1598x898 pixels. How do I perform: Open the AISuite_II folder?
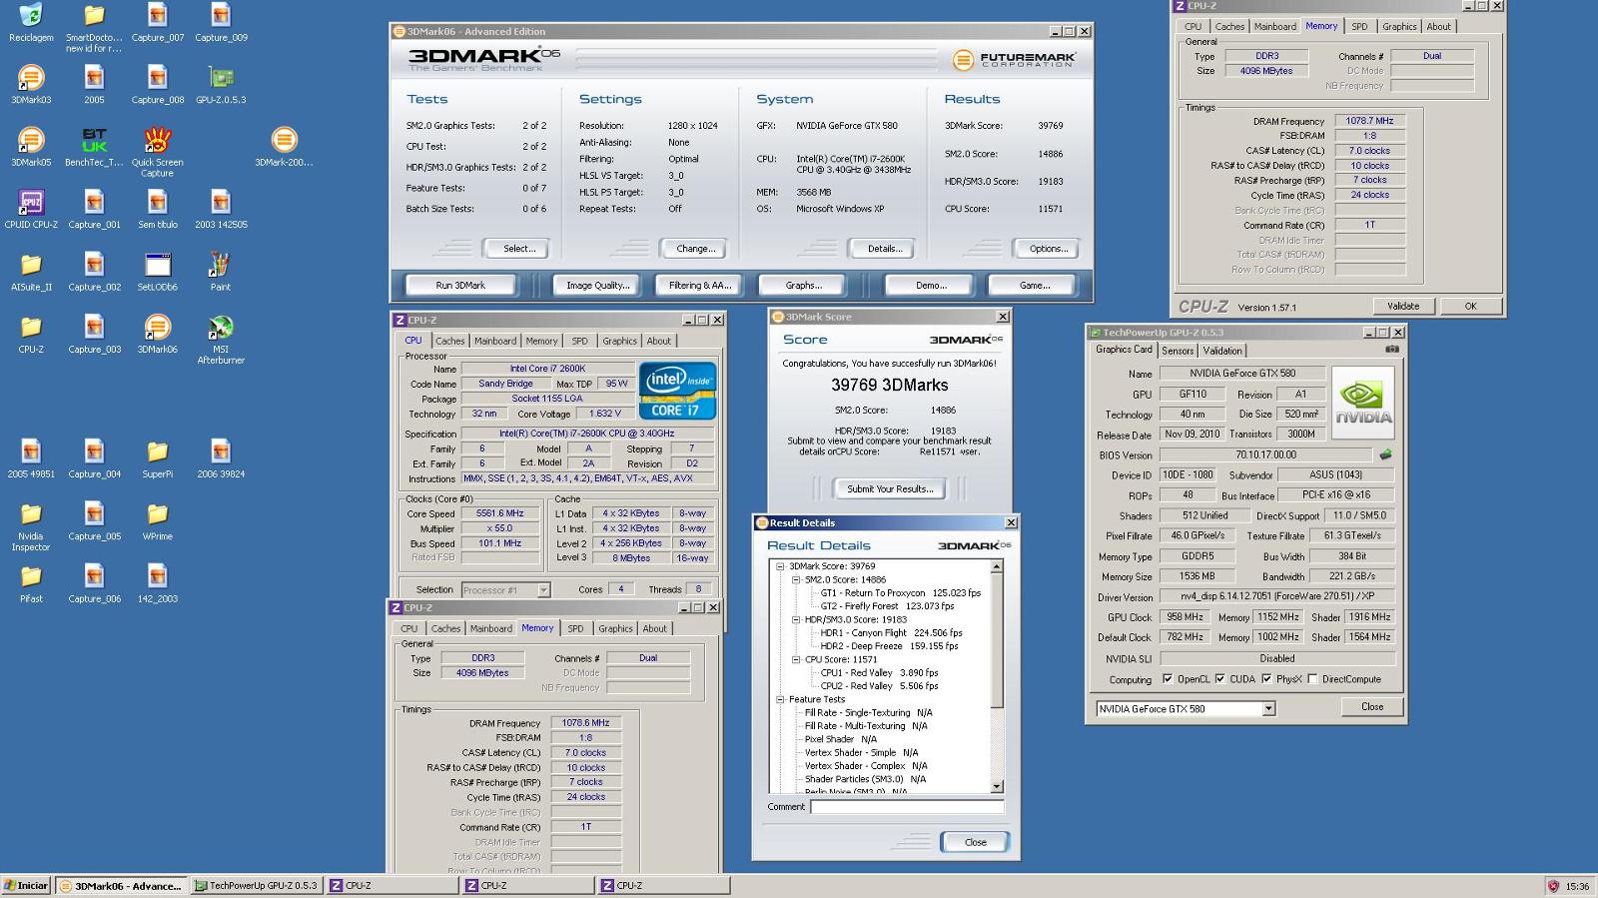point(31,272)
